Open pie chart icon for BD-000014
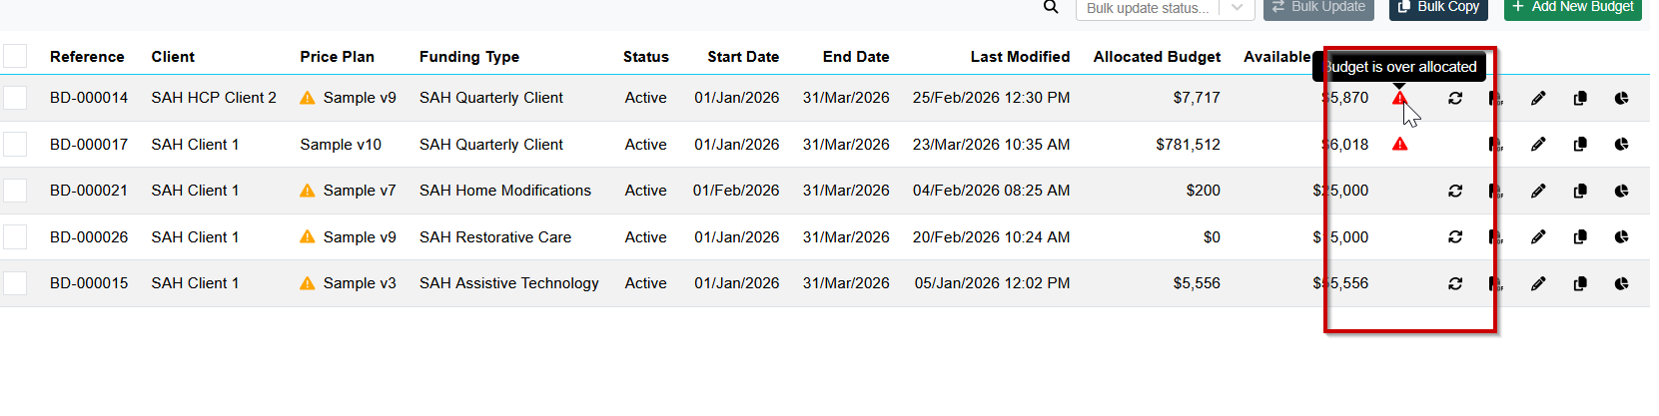 1621,98
